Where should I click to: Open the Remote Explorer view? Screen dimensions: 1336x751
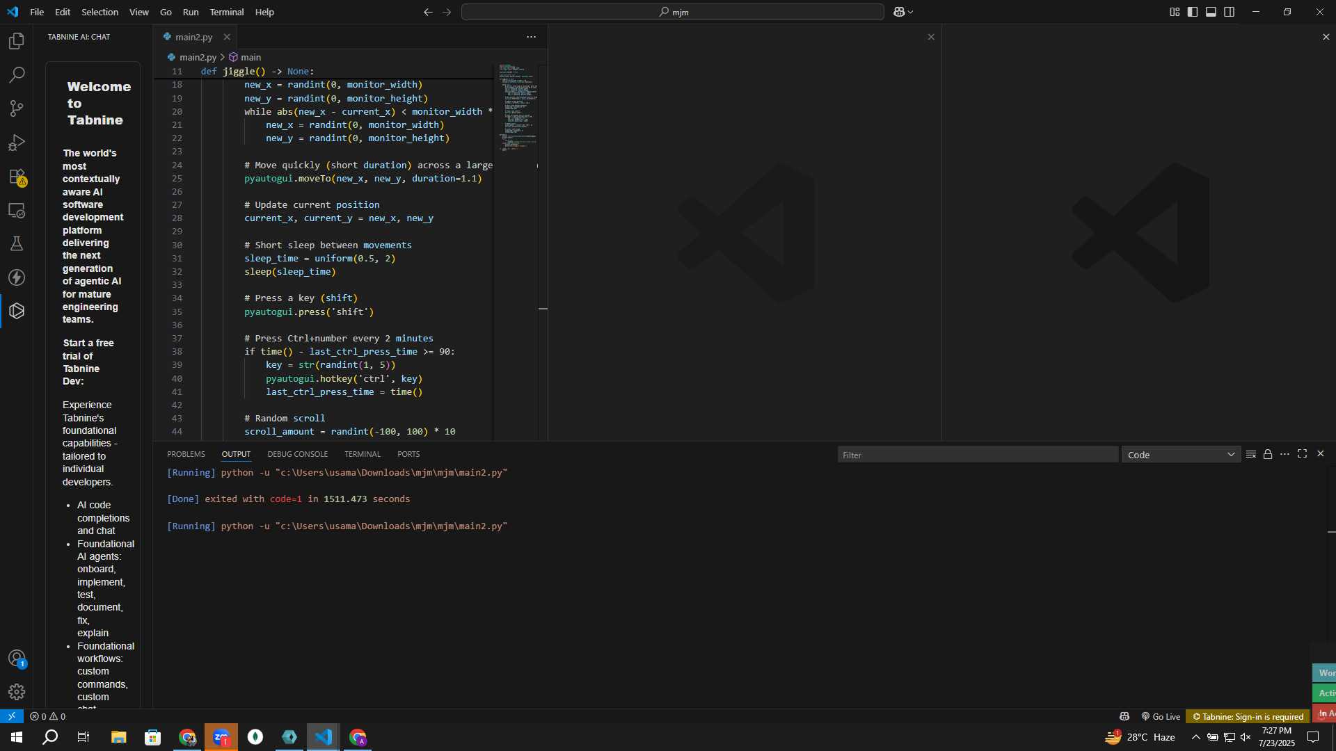click(17, 210)
